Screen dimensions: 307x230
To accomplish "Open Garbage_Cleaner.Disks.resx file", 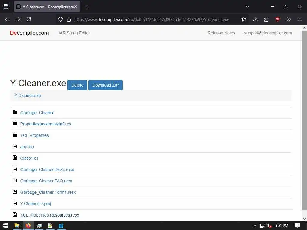I will point(47,170).
